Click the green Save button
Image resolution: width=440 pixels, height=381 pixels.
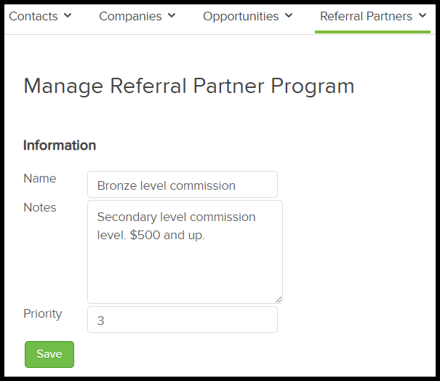pyautogui.click(x=49, y=354)
